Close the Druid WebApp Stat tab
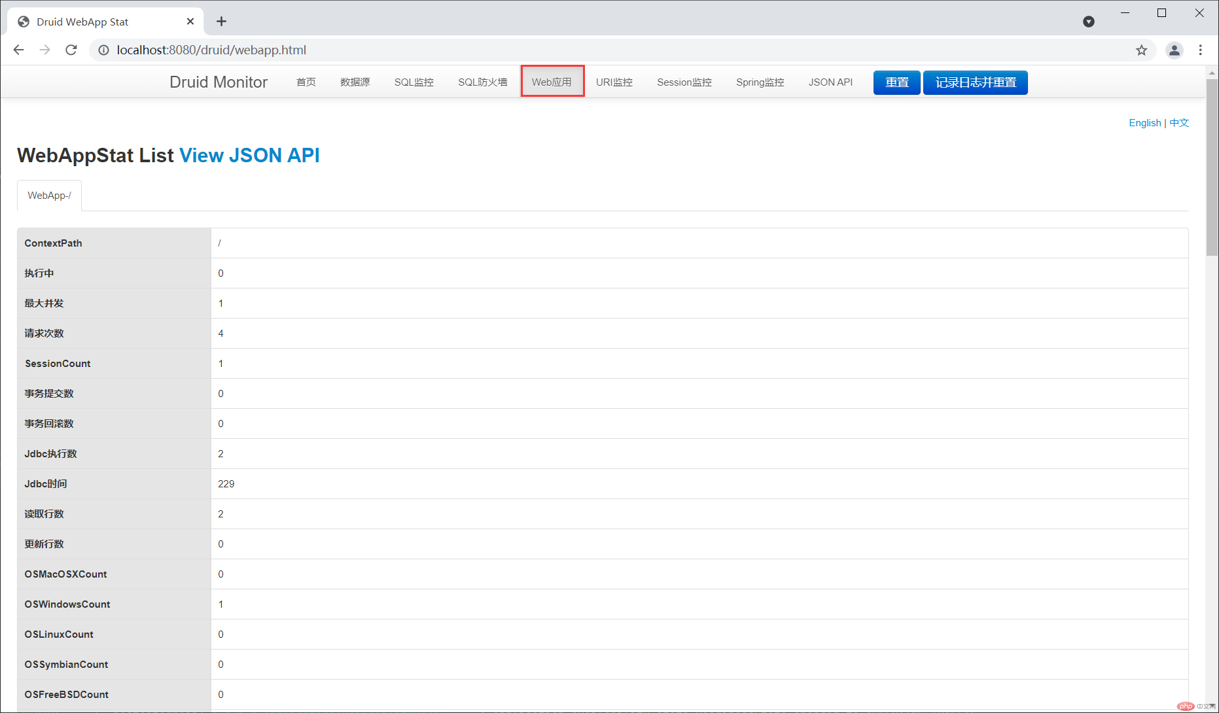Screen dimensions: 1219x713 click(190, 22)
